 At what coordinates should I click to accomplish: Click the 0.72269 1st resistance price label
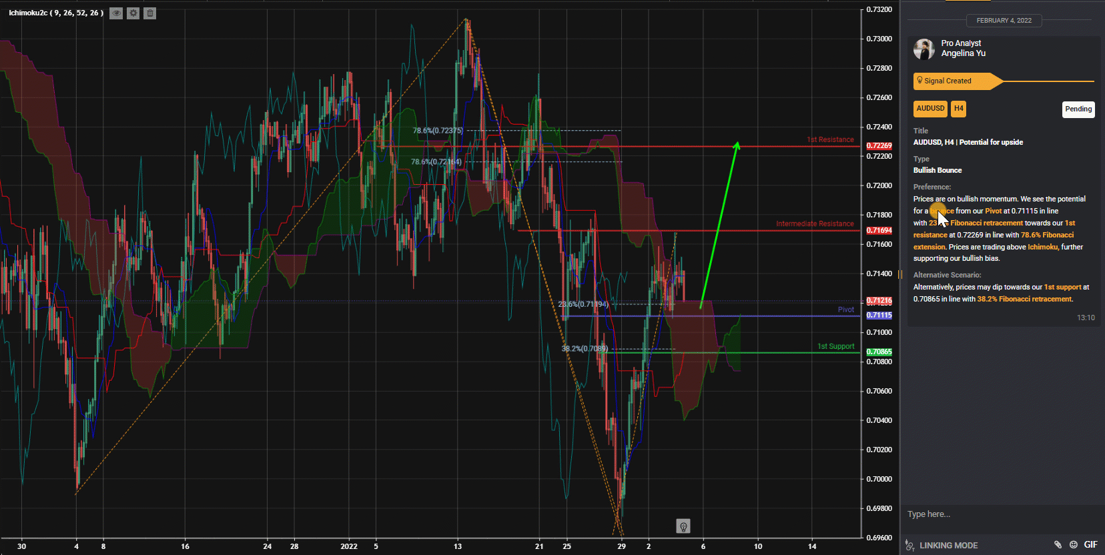click(x=879, y=145)
